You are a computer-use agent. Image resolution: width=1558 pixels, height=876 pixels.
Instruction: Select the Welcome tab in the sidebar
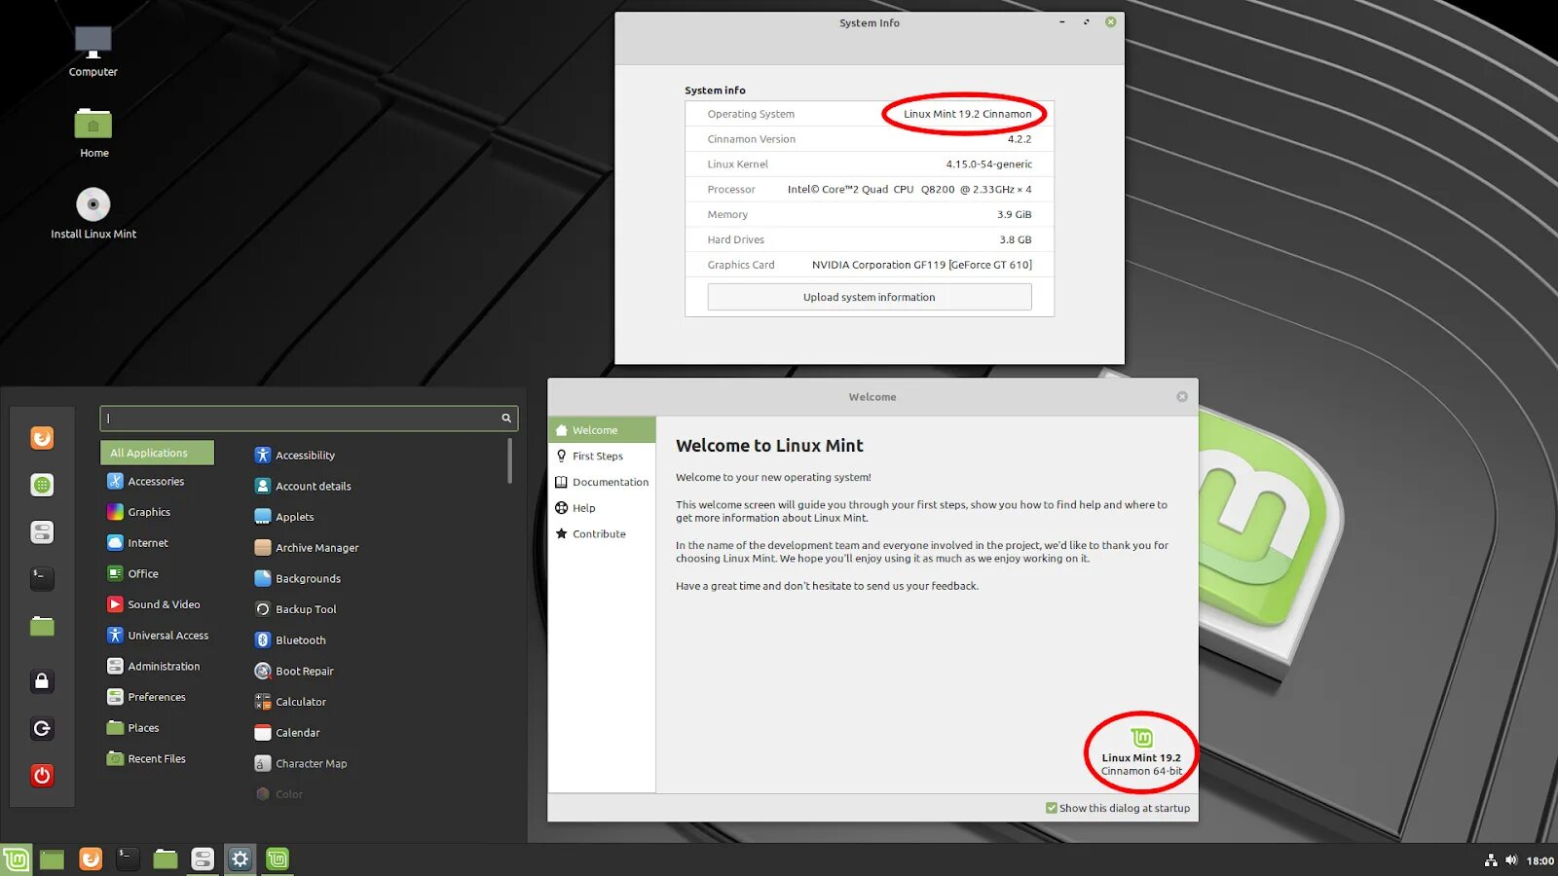(602, 430)
